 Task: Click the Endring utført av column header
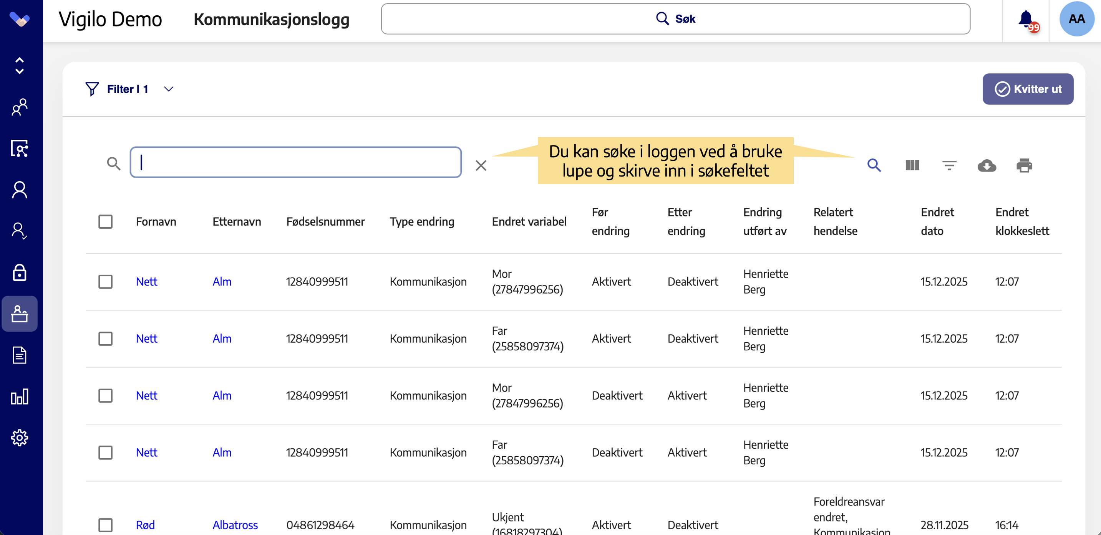tap(764, 221)
